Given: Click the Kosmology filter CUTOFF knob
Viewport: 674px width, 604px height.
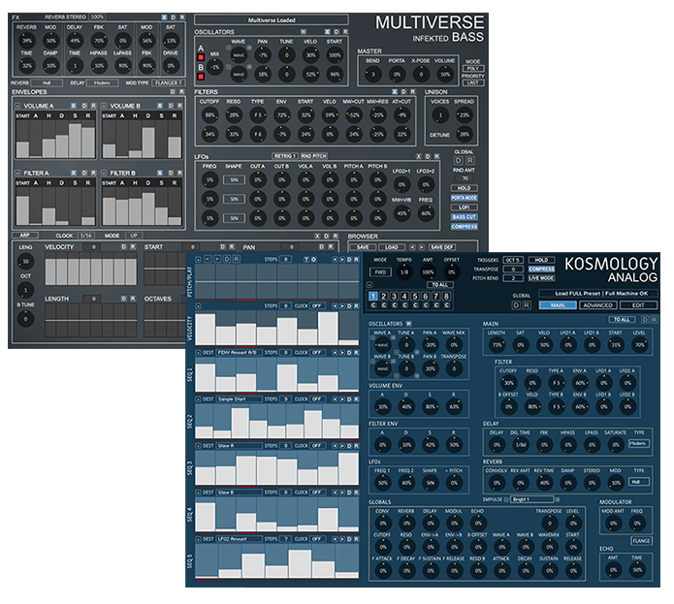Looking at the screenshot, I should [508, 383].
